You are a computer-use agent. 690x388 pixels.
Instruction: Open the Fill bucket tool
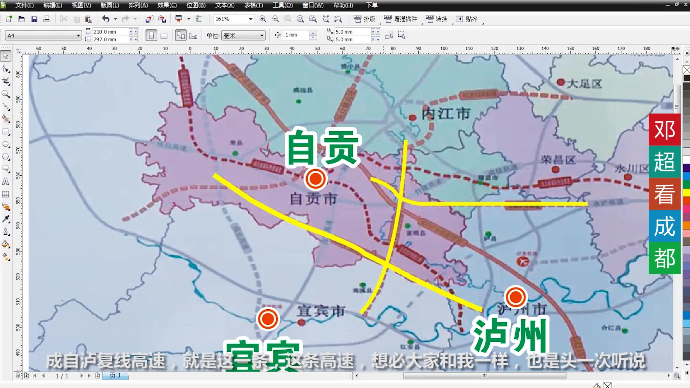click(6, 244)
